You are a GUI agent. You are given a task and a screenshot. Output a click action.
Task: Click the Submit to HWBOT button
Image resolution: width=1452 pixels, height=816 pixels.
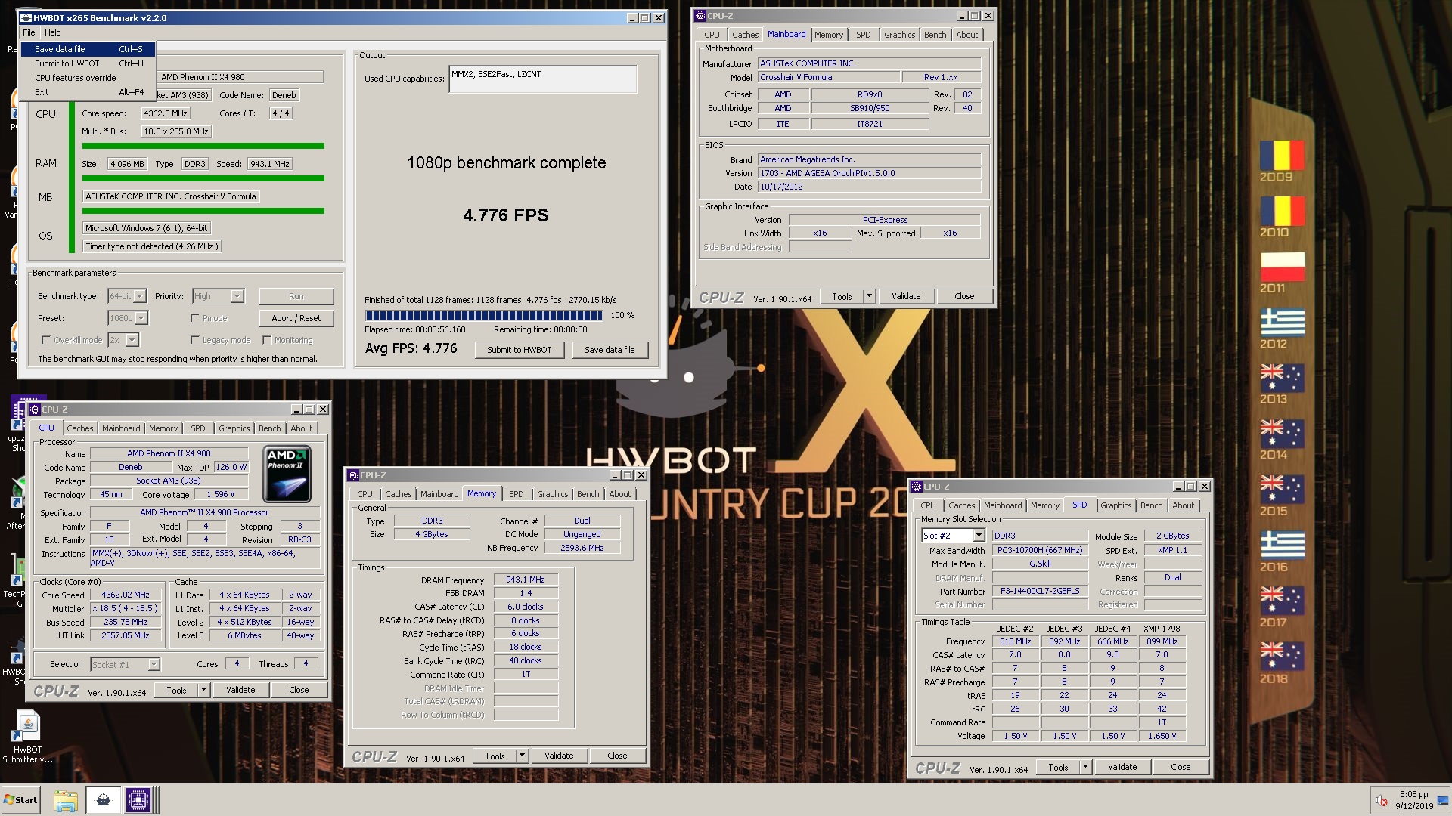[520, 350]
